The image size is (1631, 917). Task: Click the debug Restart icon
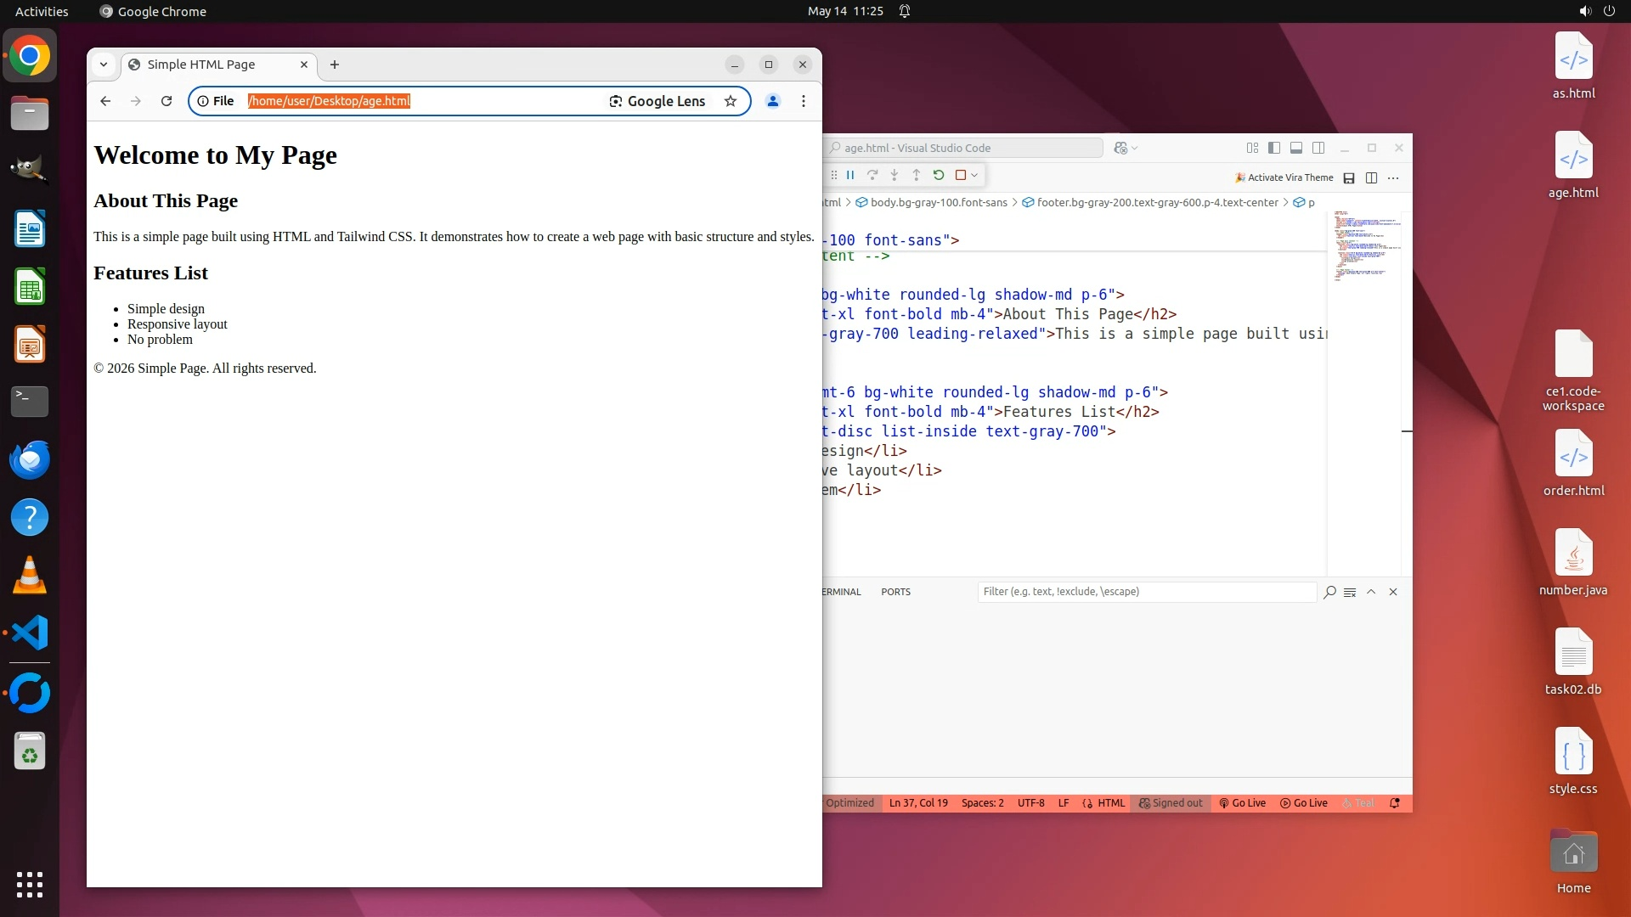pyautogui.click(x=939, y=175)
